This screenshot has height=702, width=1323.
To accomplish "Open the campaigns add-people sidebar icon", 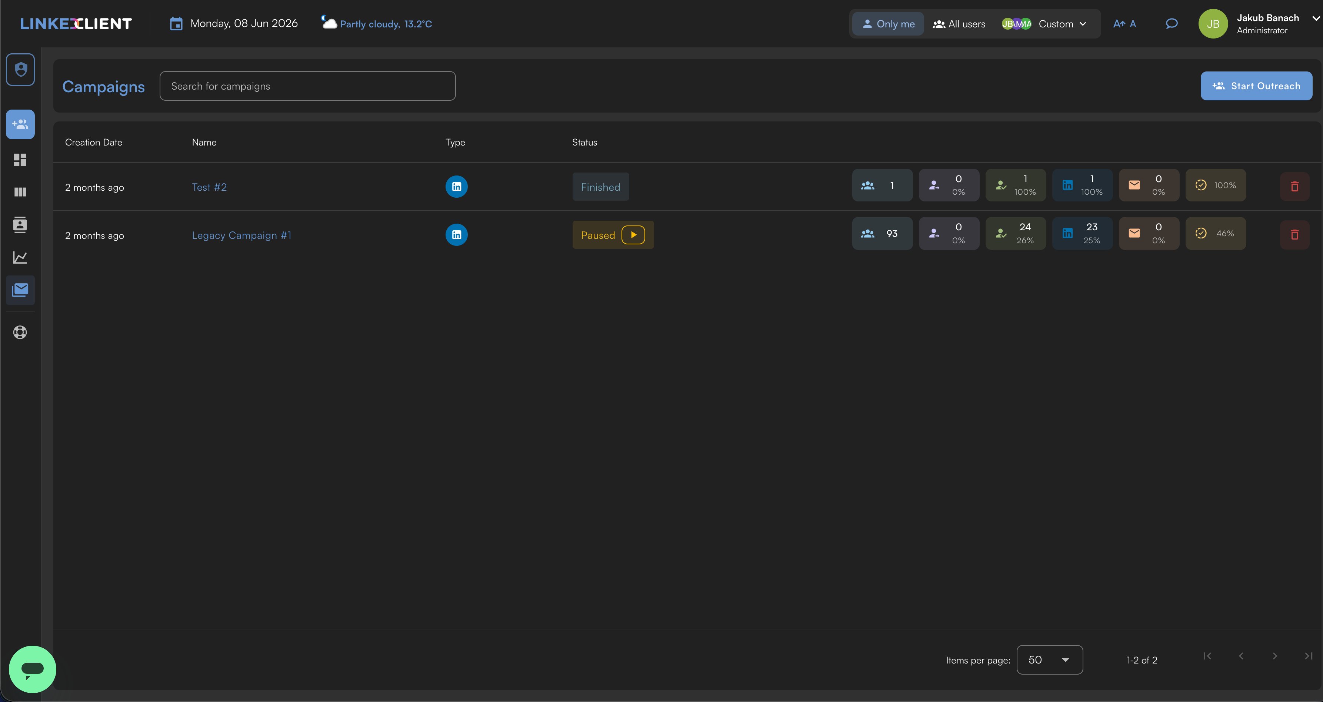I will point(20,124).
